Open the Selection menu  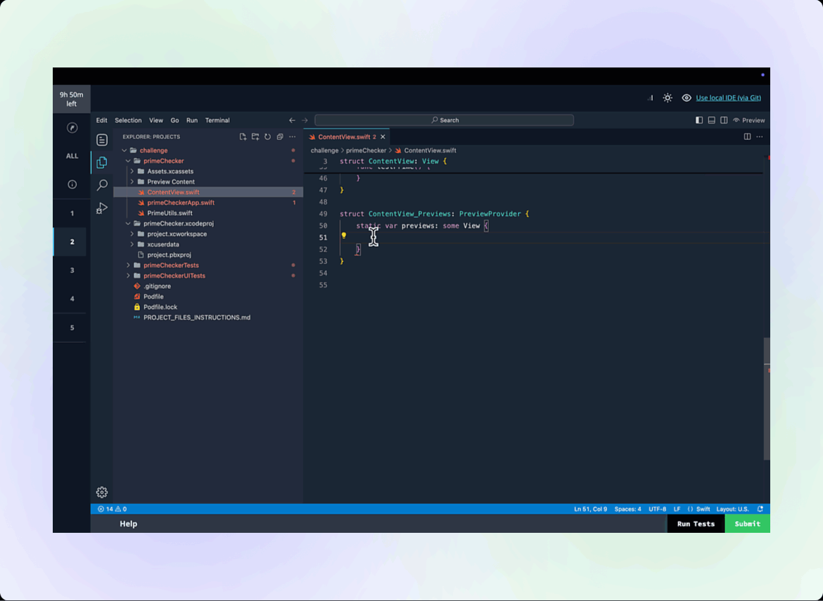click(x=128, y=120)
